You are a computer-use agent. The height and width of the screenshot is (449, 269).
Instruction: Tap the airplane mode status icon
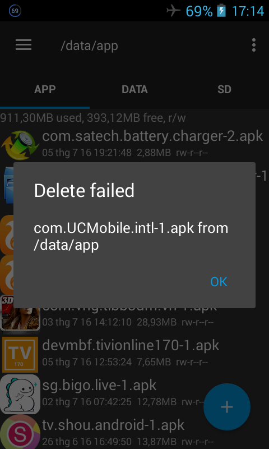pyautogui.click(x=173, y=11)
